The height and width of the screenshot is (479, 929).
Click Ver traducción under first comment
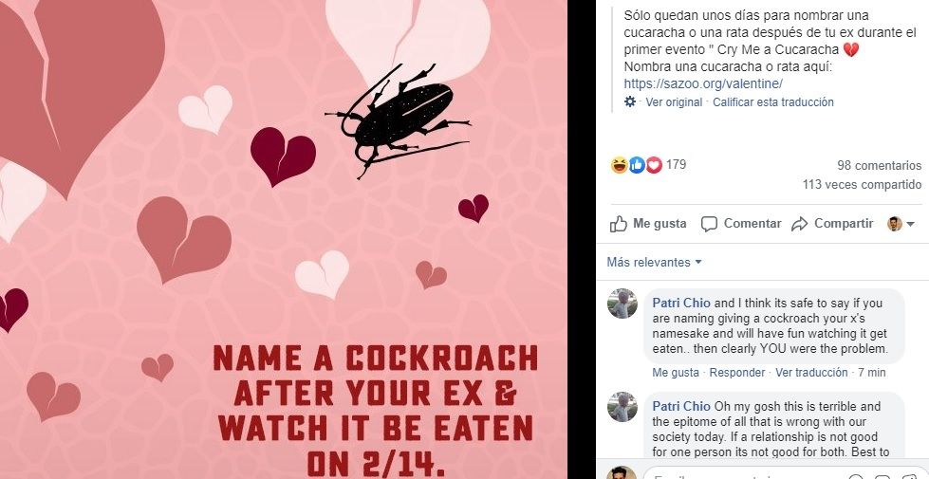811,373
